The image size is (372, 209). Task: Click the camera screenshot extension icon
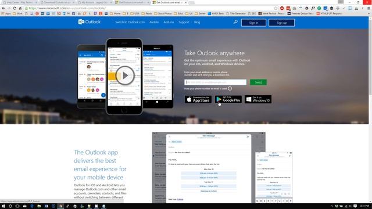pos(295,8)
